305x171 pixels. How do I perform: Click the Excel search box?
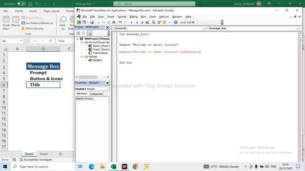pos(154,4)
